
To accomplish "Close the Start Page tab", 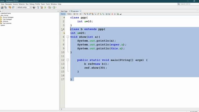I will click(x=69, y=11).
